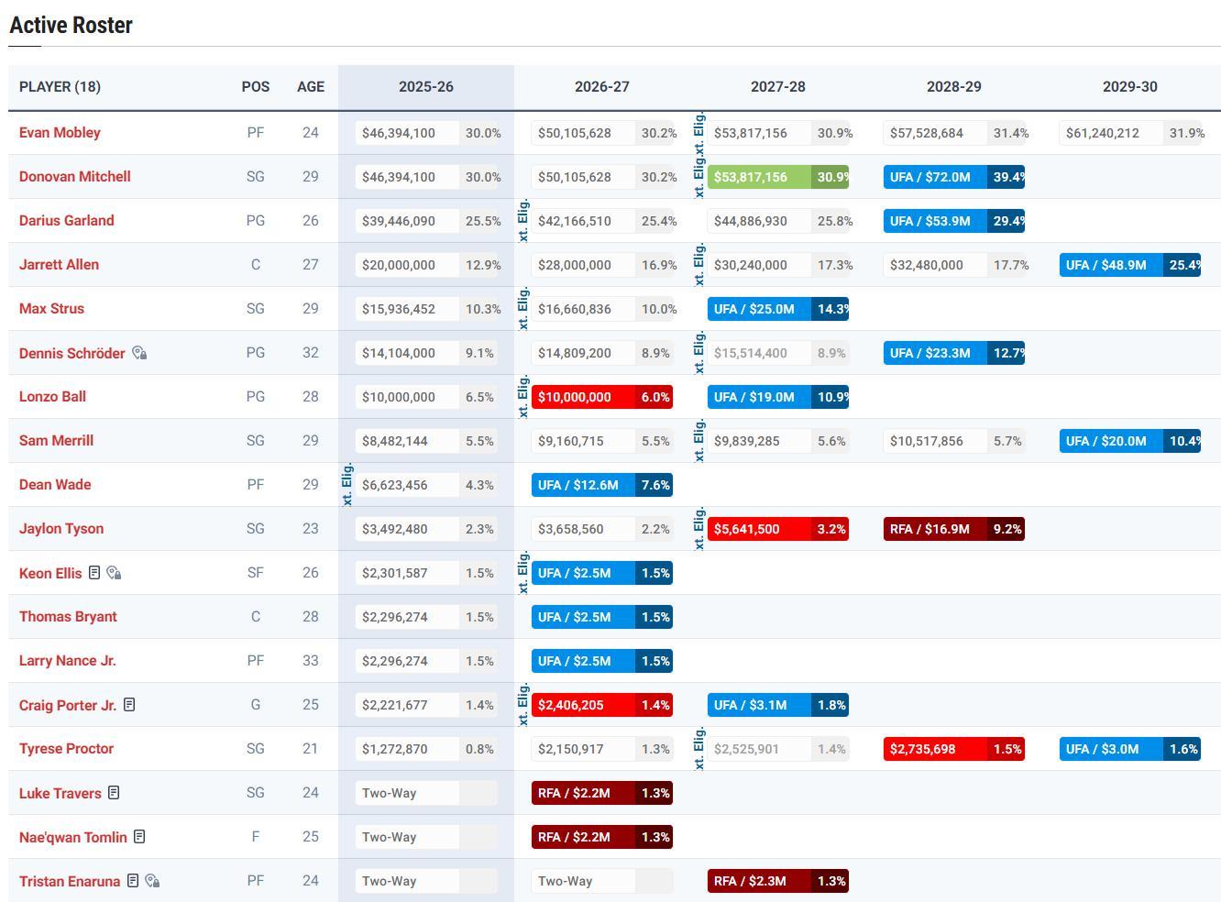Screen dimensions: 1221x902
Task: Open Donovan Mitchell's player link
Action: point(74,177)
